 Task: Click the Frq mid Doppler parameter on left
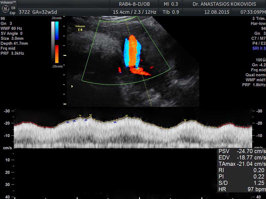click(8, 48)
